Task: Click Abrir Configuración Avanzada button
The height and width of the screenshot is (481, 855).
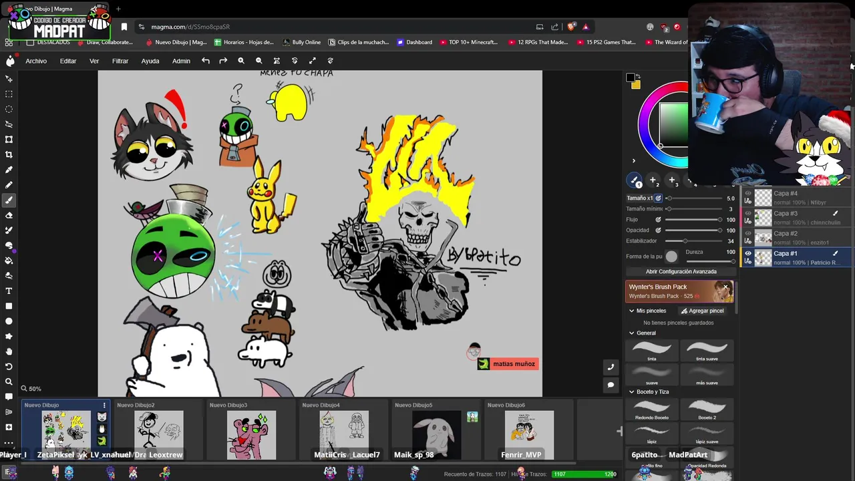Action: coord(681,271)
